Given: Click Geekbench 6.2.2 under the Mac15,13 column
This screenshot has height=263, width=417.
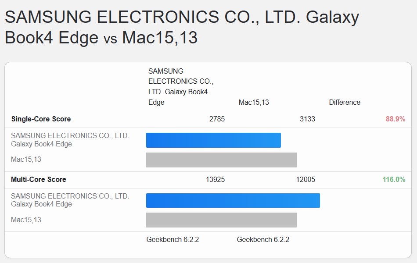Looking at the screenshot, I should pyautogui.click(x=263, y=239).
